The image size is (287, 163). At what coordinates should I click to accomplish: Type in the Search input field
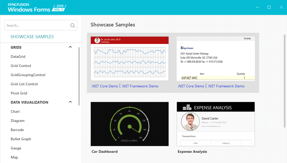37,25
